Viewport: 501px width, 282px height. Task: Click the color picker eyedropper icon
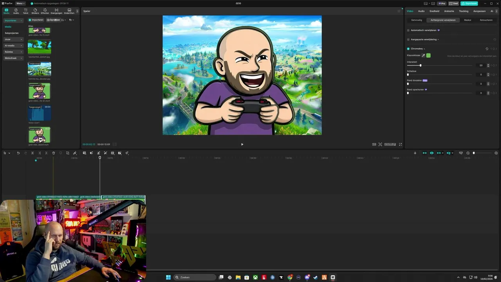tap(424, 56)
